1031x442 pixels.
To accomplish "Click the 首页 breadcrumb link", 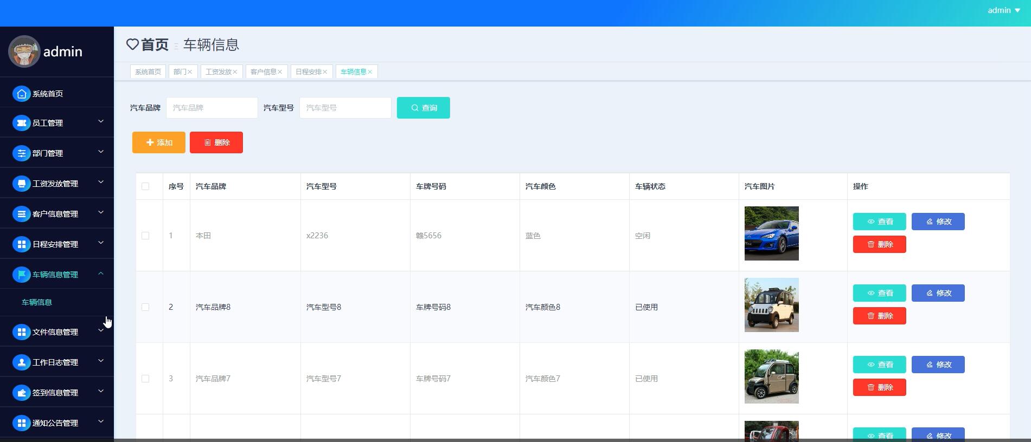I will pyautogui.click(x=155, y=44).
